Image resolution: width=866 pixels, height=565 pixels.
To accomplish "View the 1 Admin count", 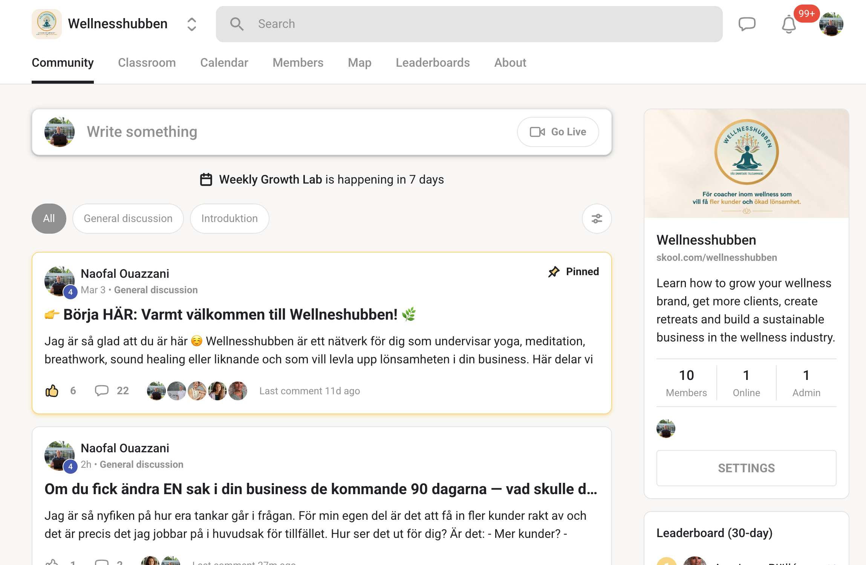I will [x=806, y=383].
